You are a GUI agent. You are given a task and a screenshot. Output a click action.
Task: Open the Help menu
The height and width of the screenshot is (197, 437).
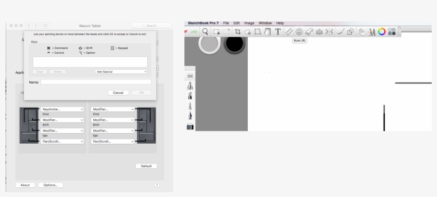tap(280, 23)
